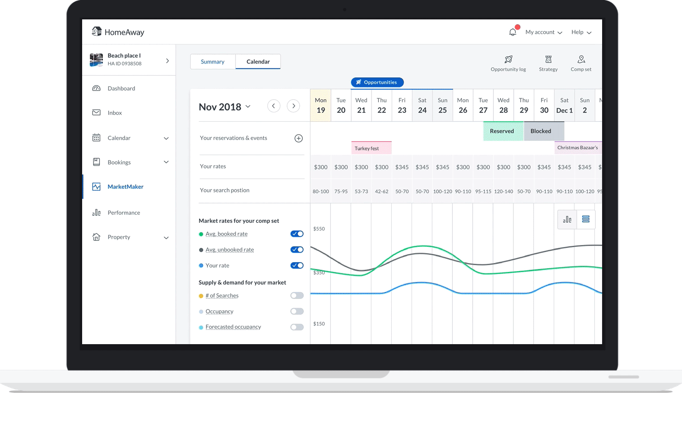The width and height of the screenshot is (682, 447).
Task: Disable the Your rate switch
Action: pyautogui.click(x=297, y=265)
